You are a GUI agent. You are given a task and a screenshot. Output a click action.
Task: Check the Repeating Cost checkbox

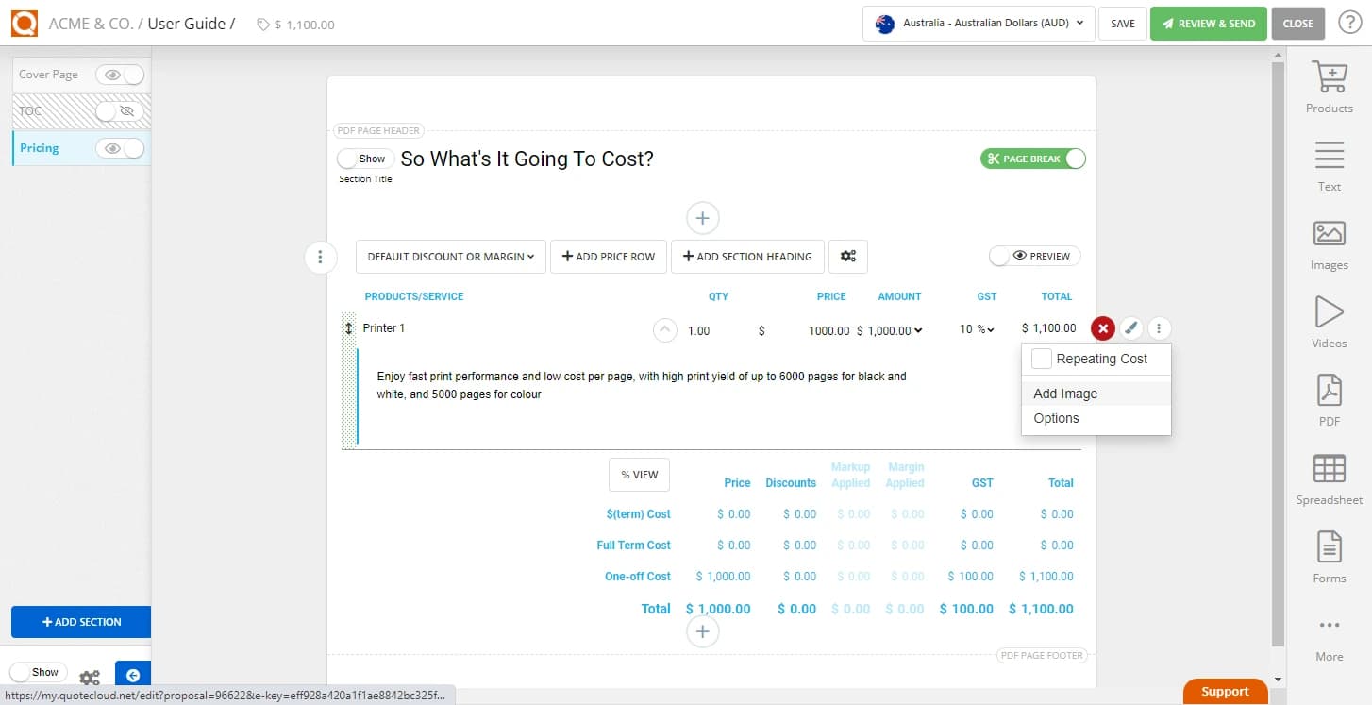(1041, 359)
